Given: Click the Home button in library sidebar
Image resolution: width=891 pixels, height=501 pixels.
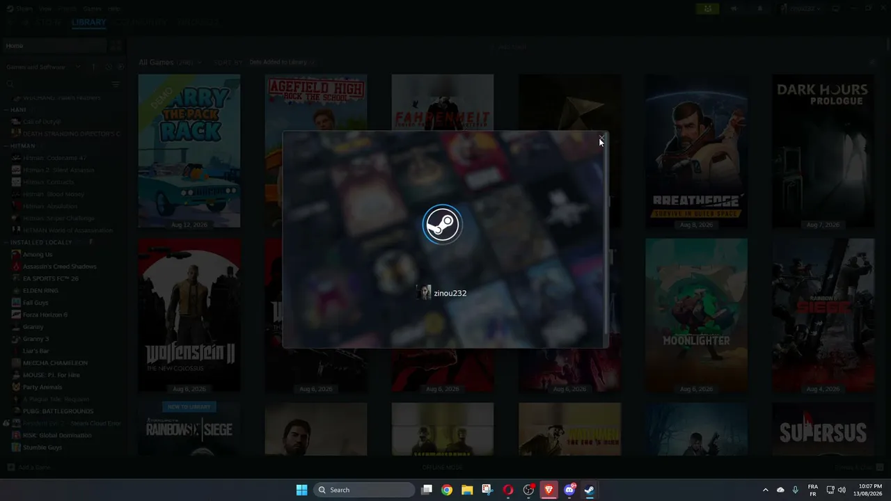Looking at the screenshot, I should click(54, 46).
